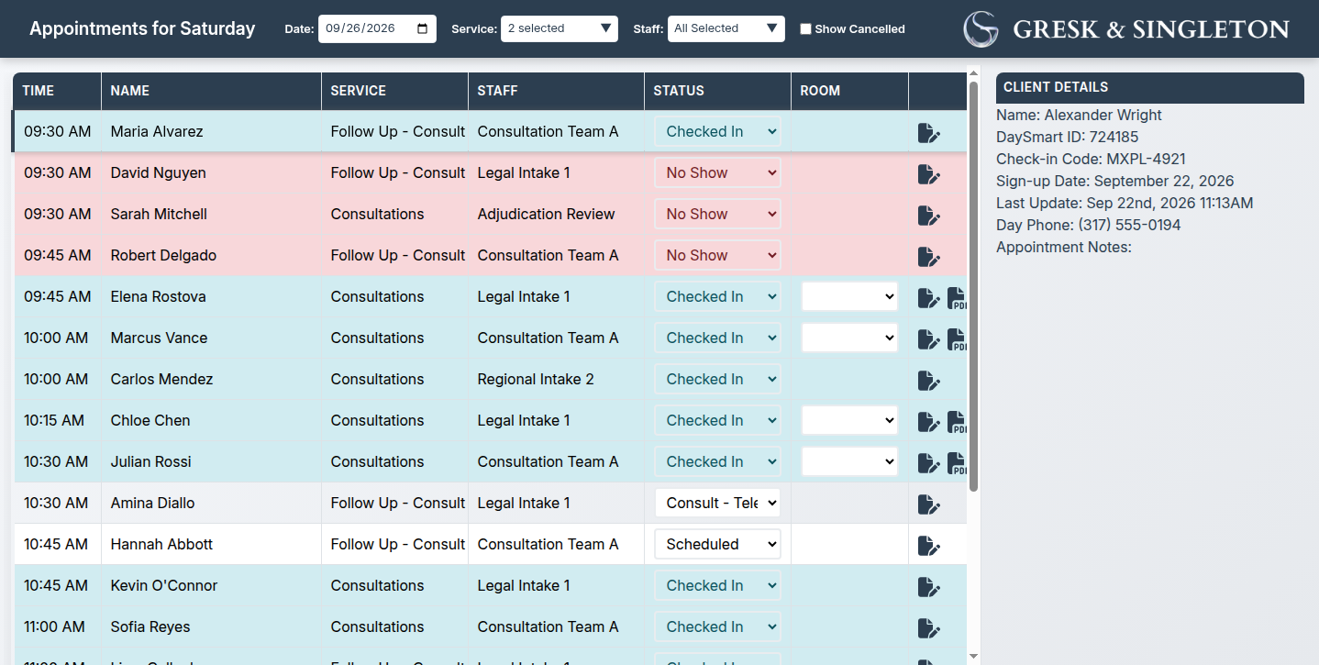Click the TIME column header
This screenshot has width=1319, height=665.
[x=57, y=91]
